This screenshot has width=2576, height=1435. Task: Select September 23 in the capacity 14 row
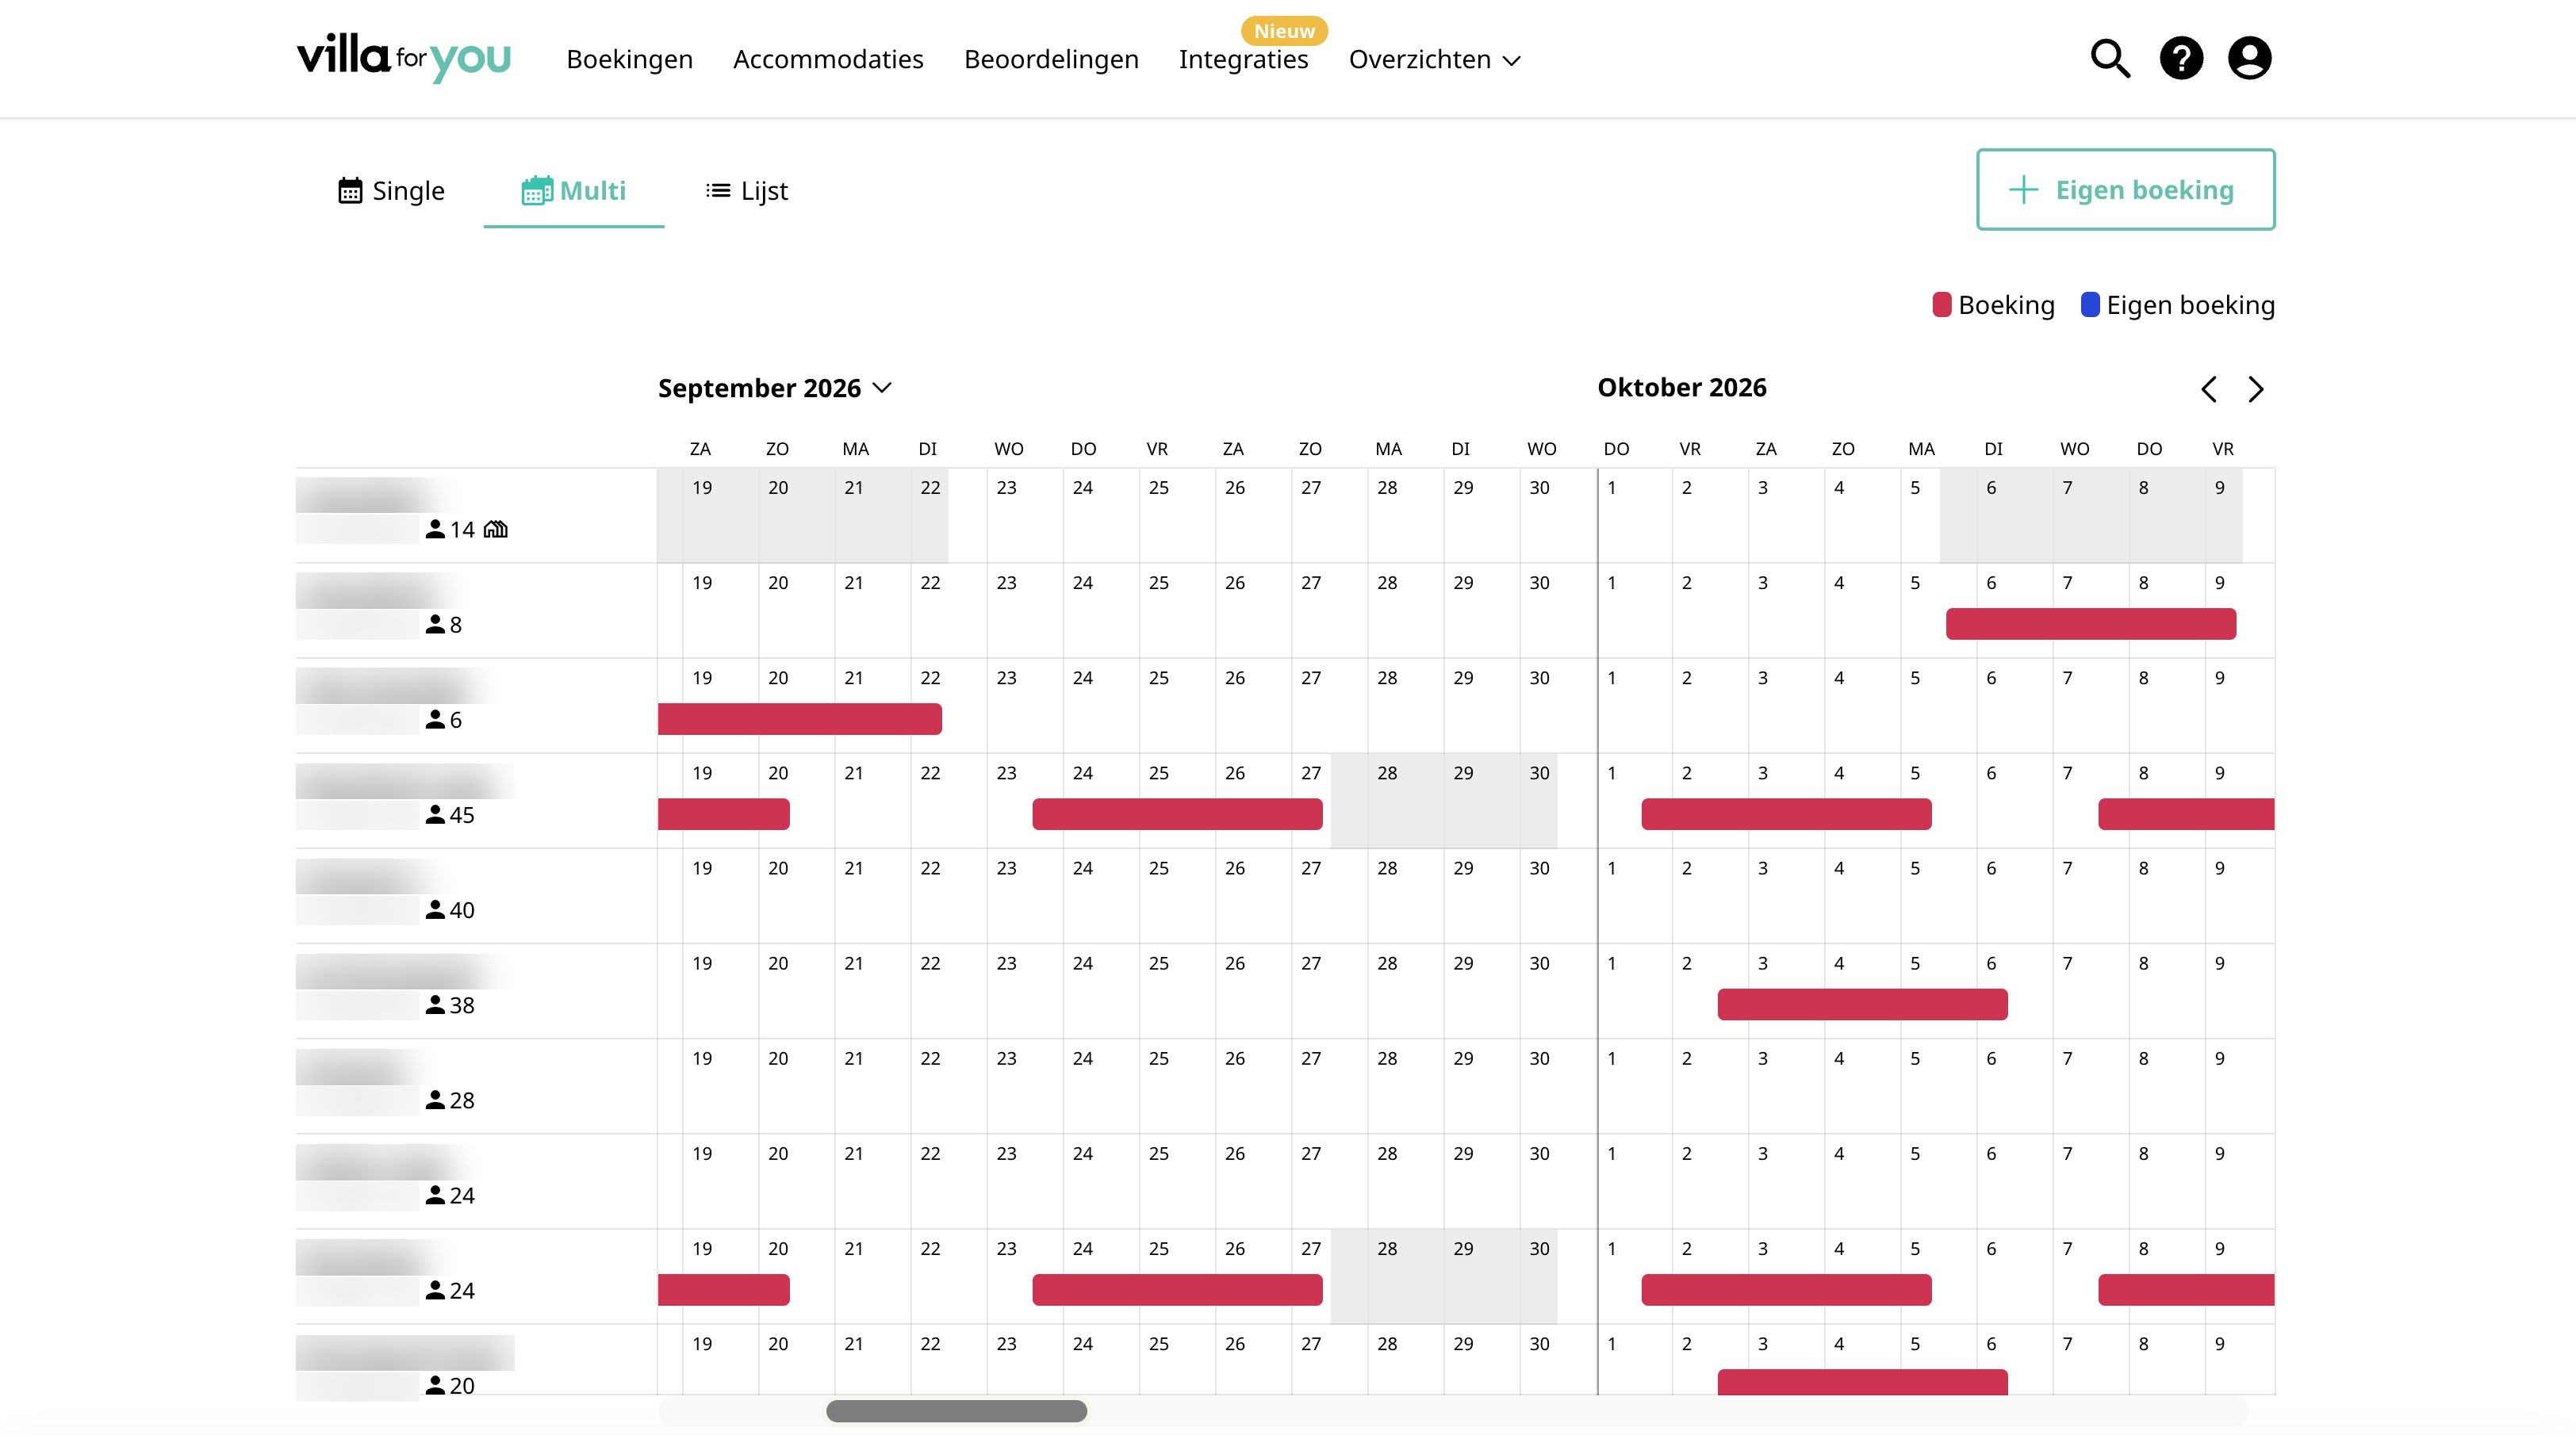point(1025,515)
